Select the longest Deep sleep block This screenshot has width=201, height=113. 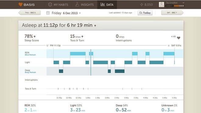[120, 71]
